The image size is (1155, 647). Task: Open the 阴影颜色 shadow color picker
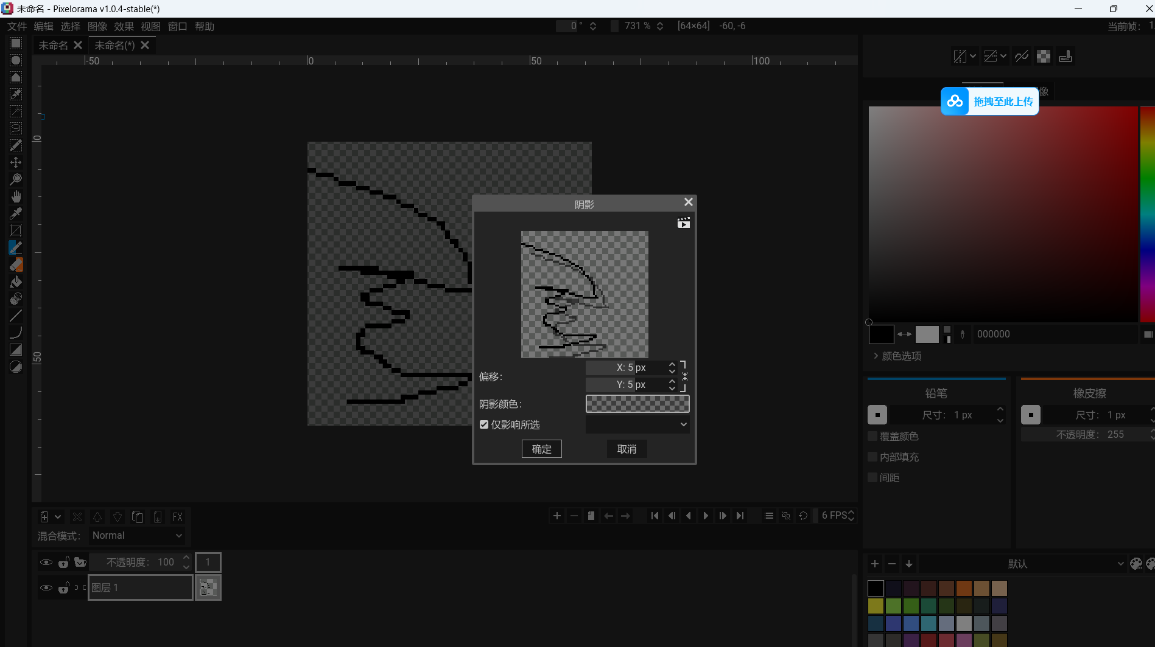click(637, 404)
